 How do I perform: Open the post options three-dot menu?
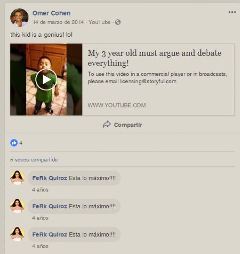[232, 12]
